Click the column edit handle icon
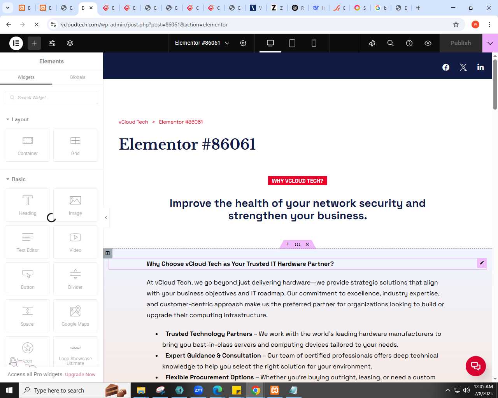Image resolution: width=498 pixels, height=398 pixels. (108, 253)
